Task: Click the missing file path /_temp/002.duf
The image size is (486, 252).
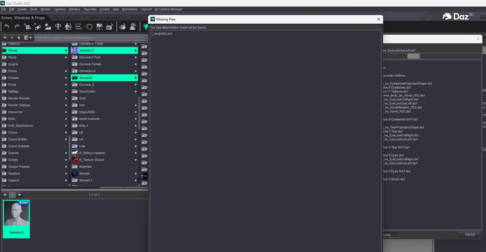Action: (162, 34)
